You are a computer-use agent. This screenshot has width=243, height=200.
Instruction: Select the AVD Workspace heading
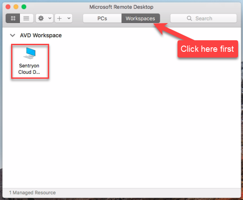pyautogui.click(x=41, y=35)
